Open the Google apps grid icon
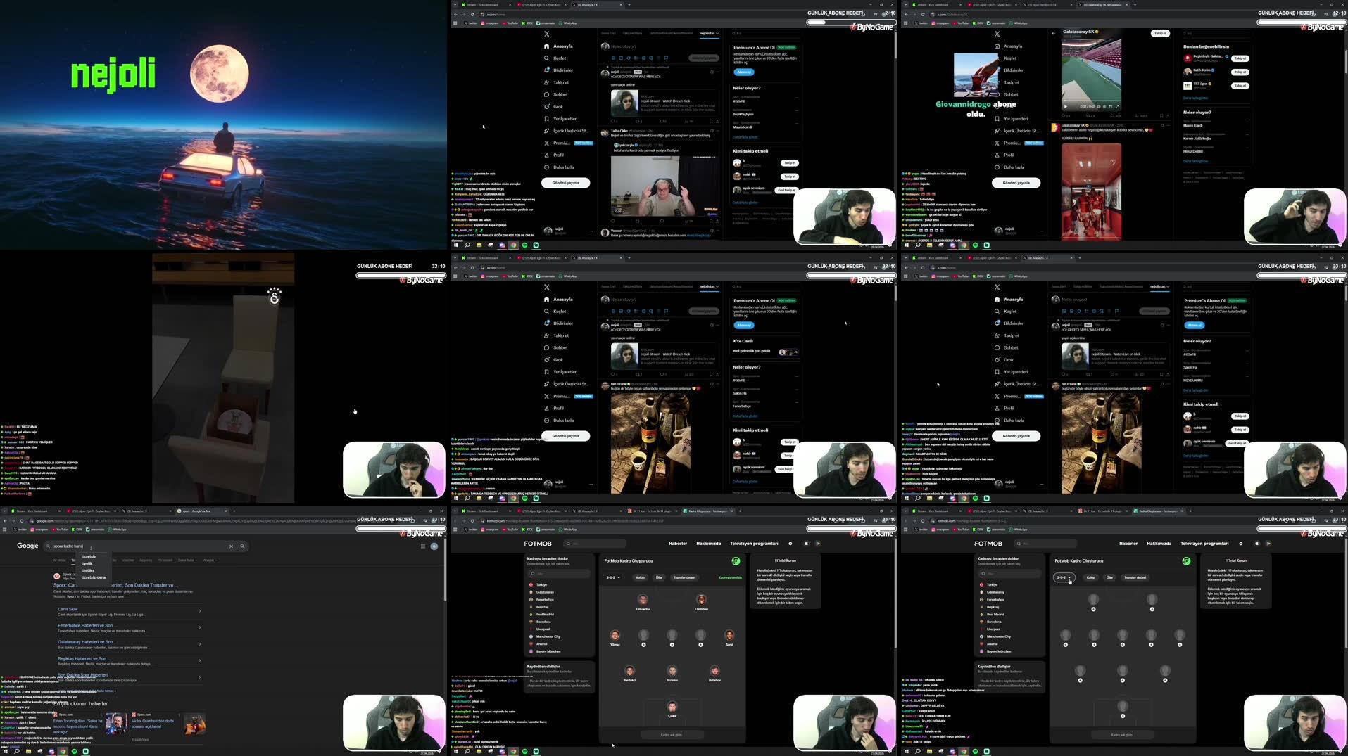Screen dimensions: 1348x756 423,546
